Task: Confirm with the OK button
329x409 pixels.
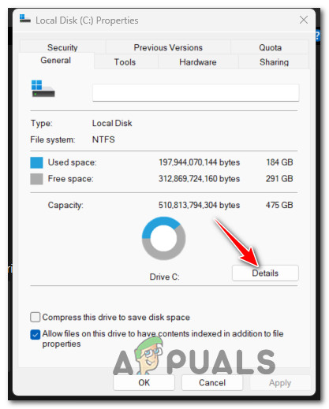Action: tap(144, 382)
